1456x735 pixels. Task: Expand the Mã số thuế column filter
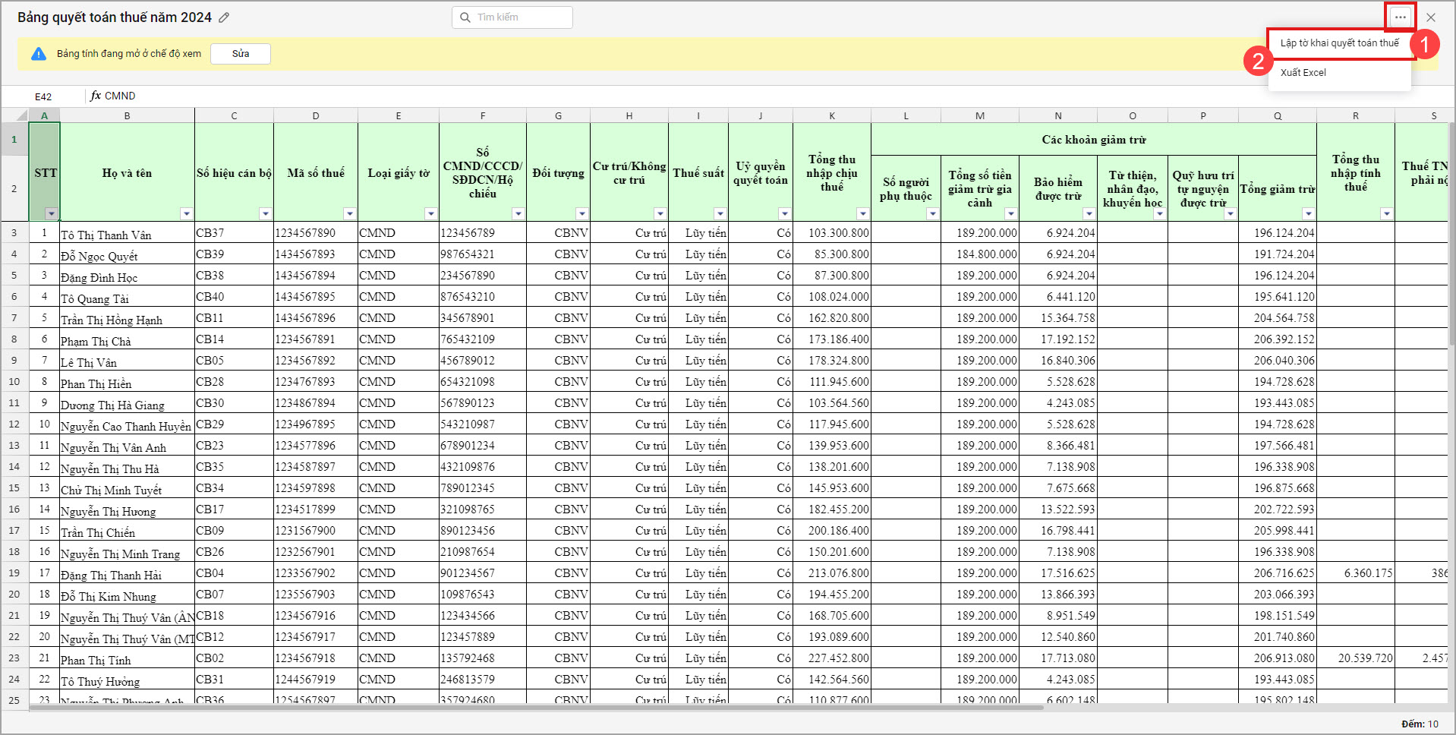(x=349, y=214)
